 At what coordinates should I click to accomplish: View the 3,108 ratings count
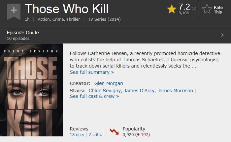[x=183, y=13]
